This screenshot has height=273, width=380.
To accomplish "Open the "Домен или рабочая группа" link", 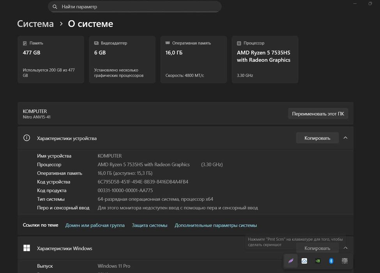I will point(95,225).
